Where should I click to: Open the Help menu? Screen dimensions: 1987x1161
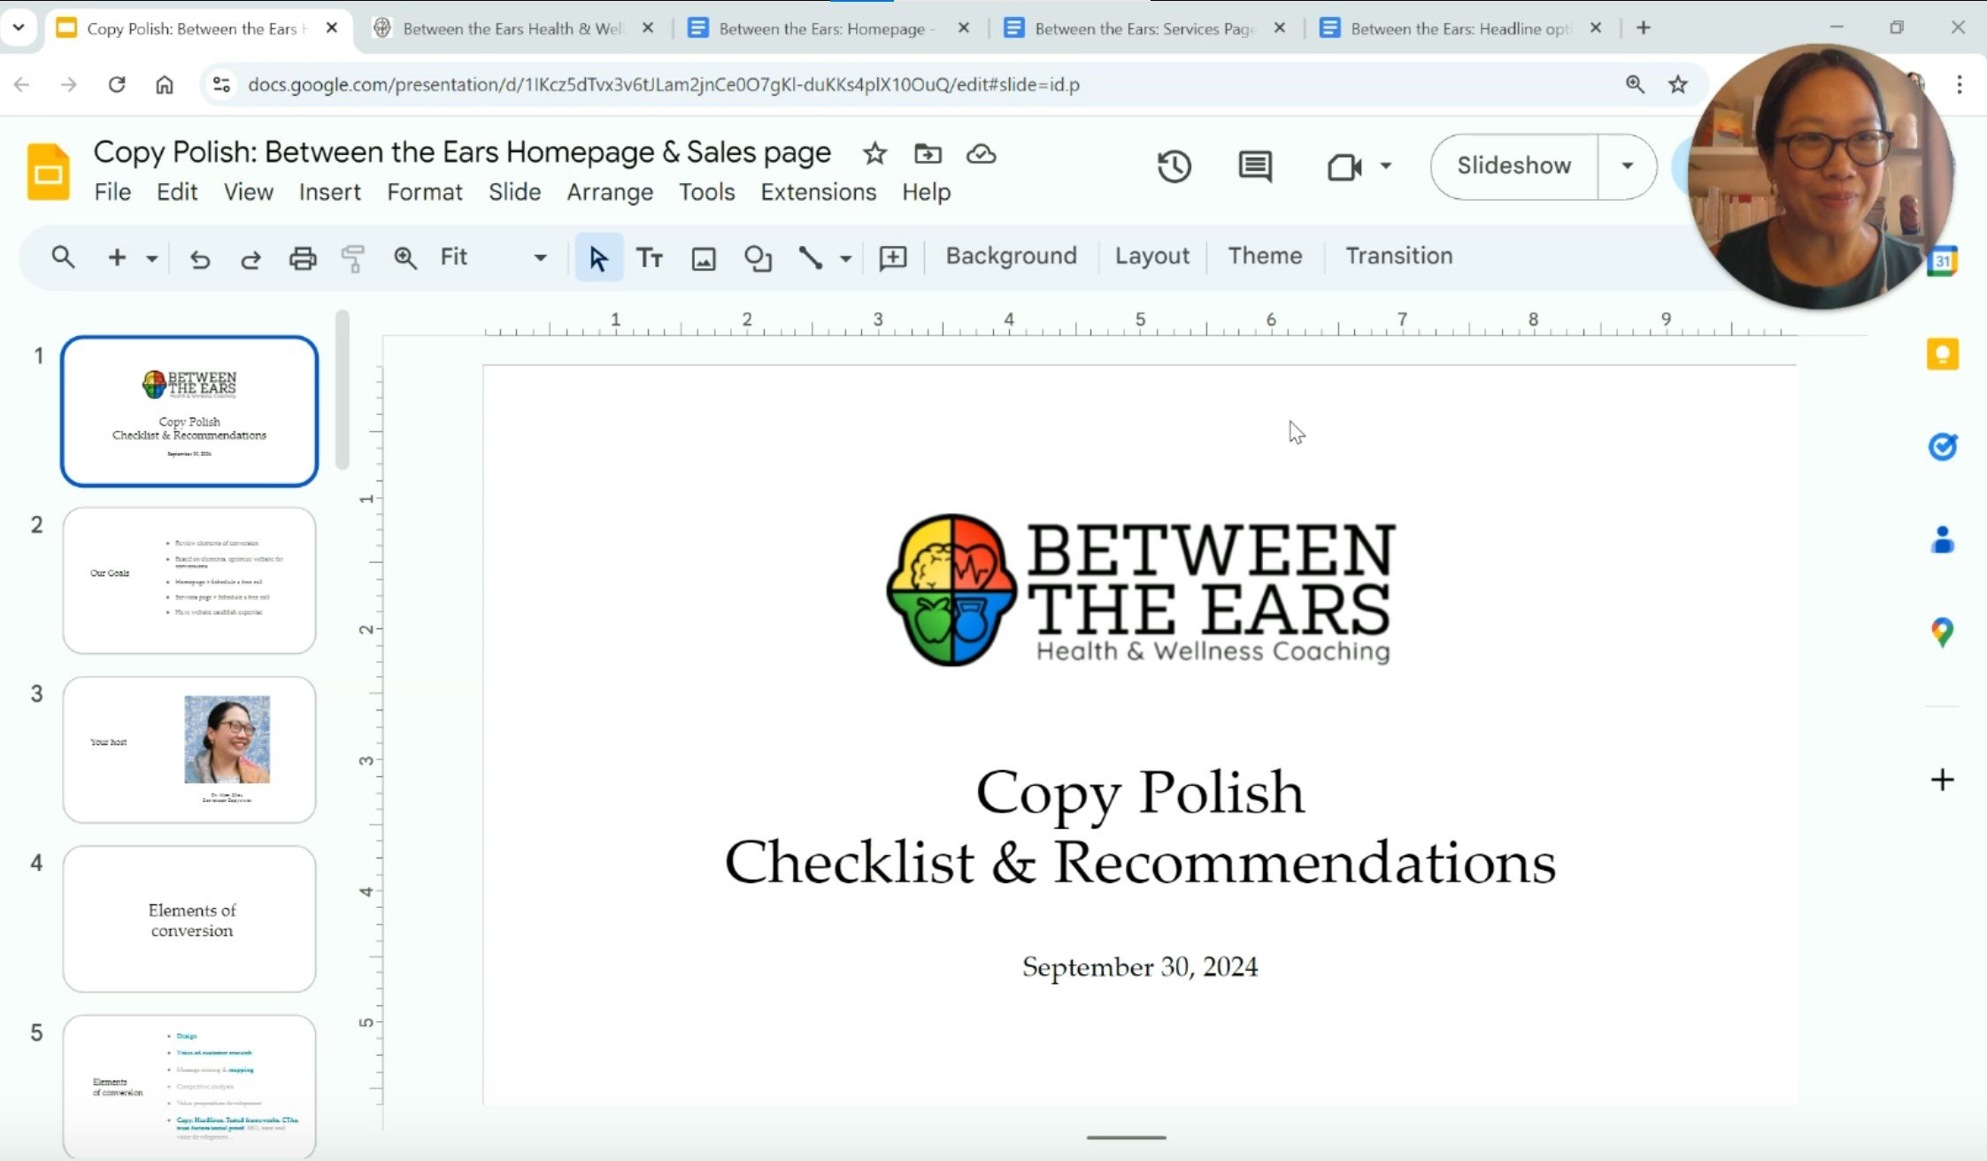click(927, 192)
